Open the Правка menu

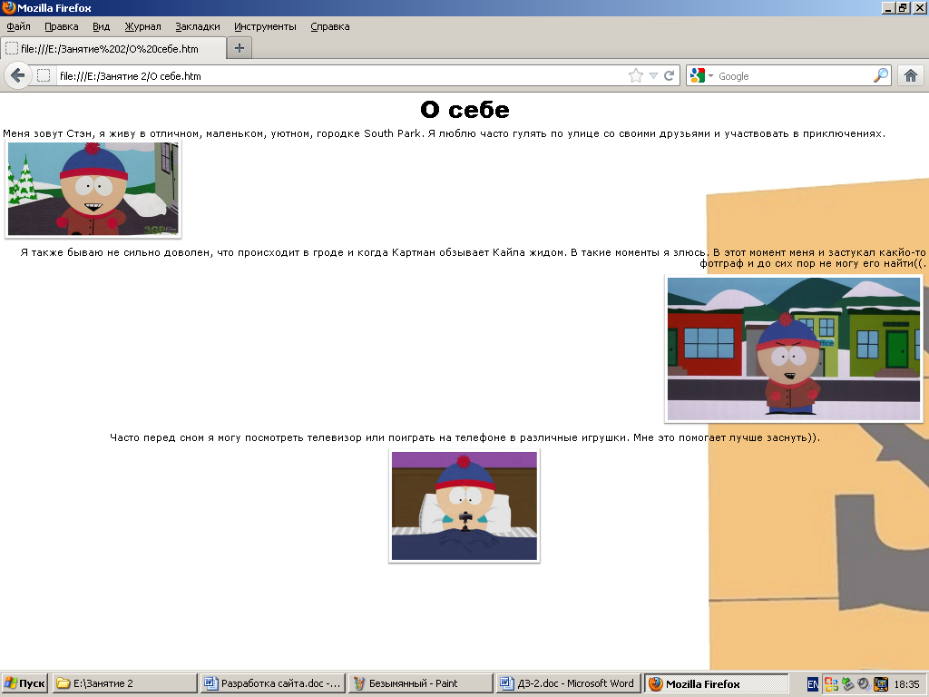tap(62, 26)
